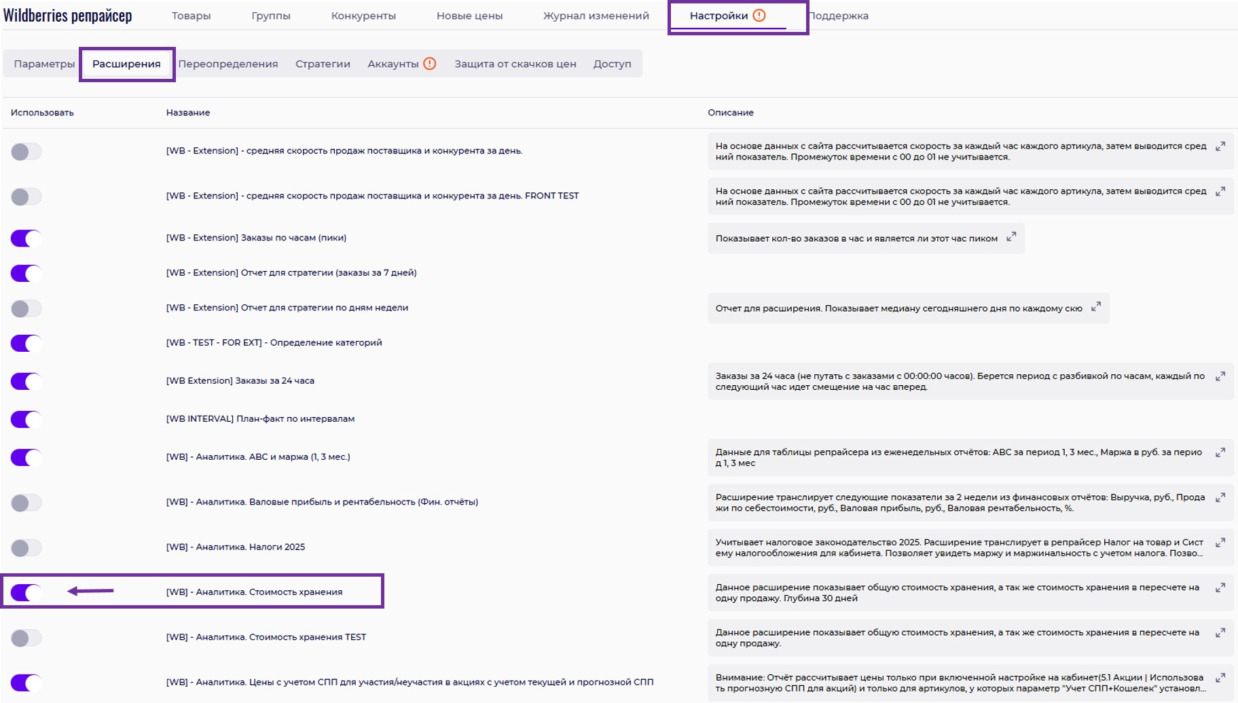Click the alert icon beside Аккаунты tab

[429, 64]
